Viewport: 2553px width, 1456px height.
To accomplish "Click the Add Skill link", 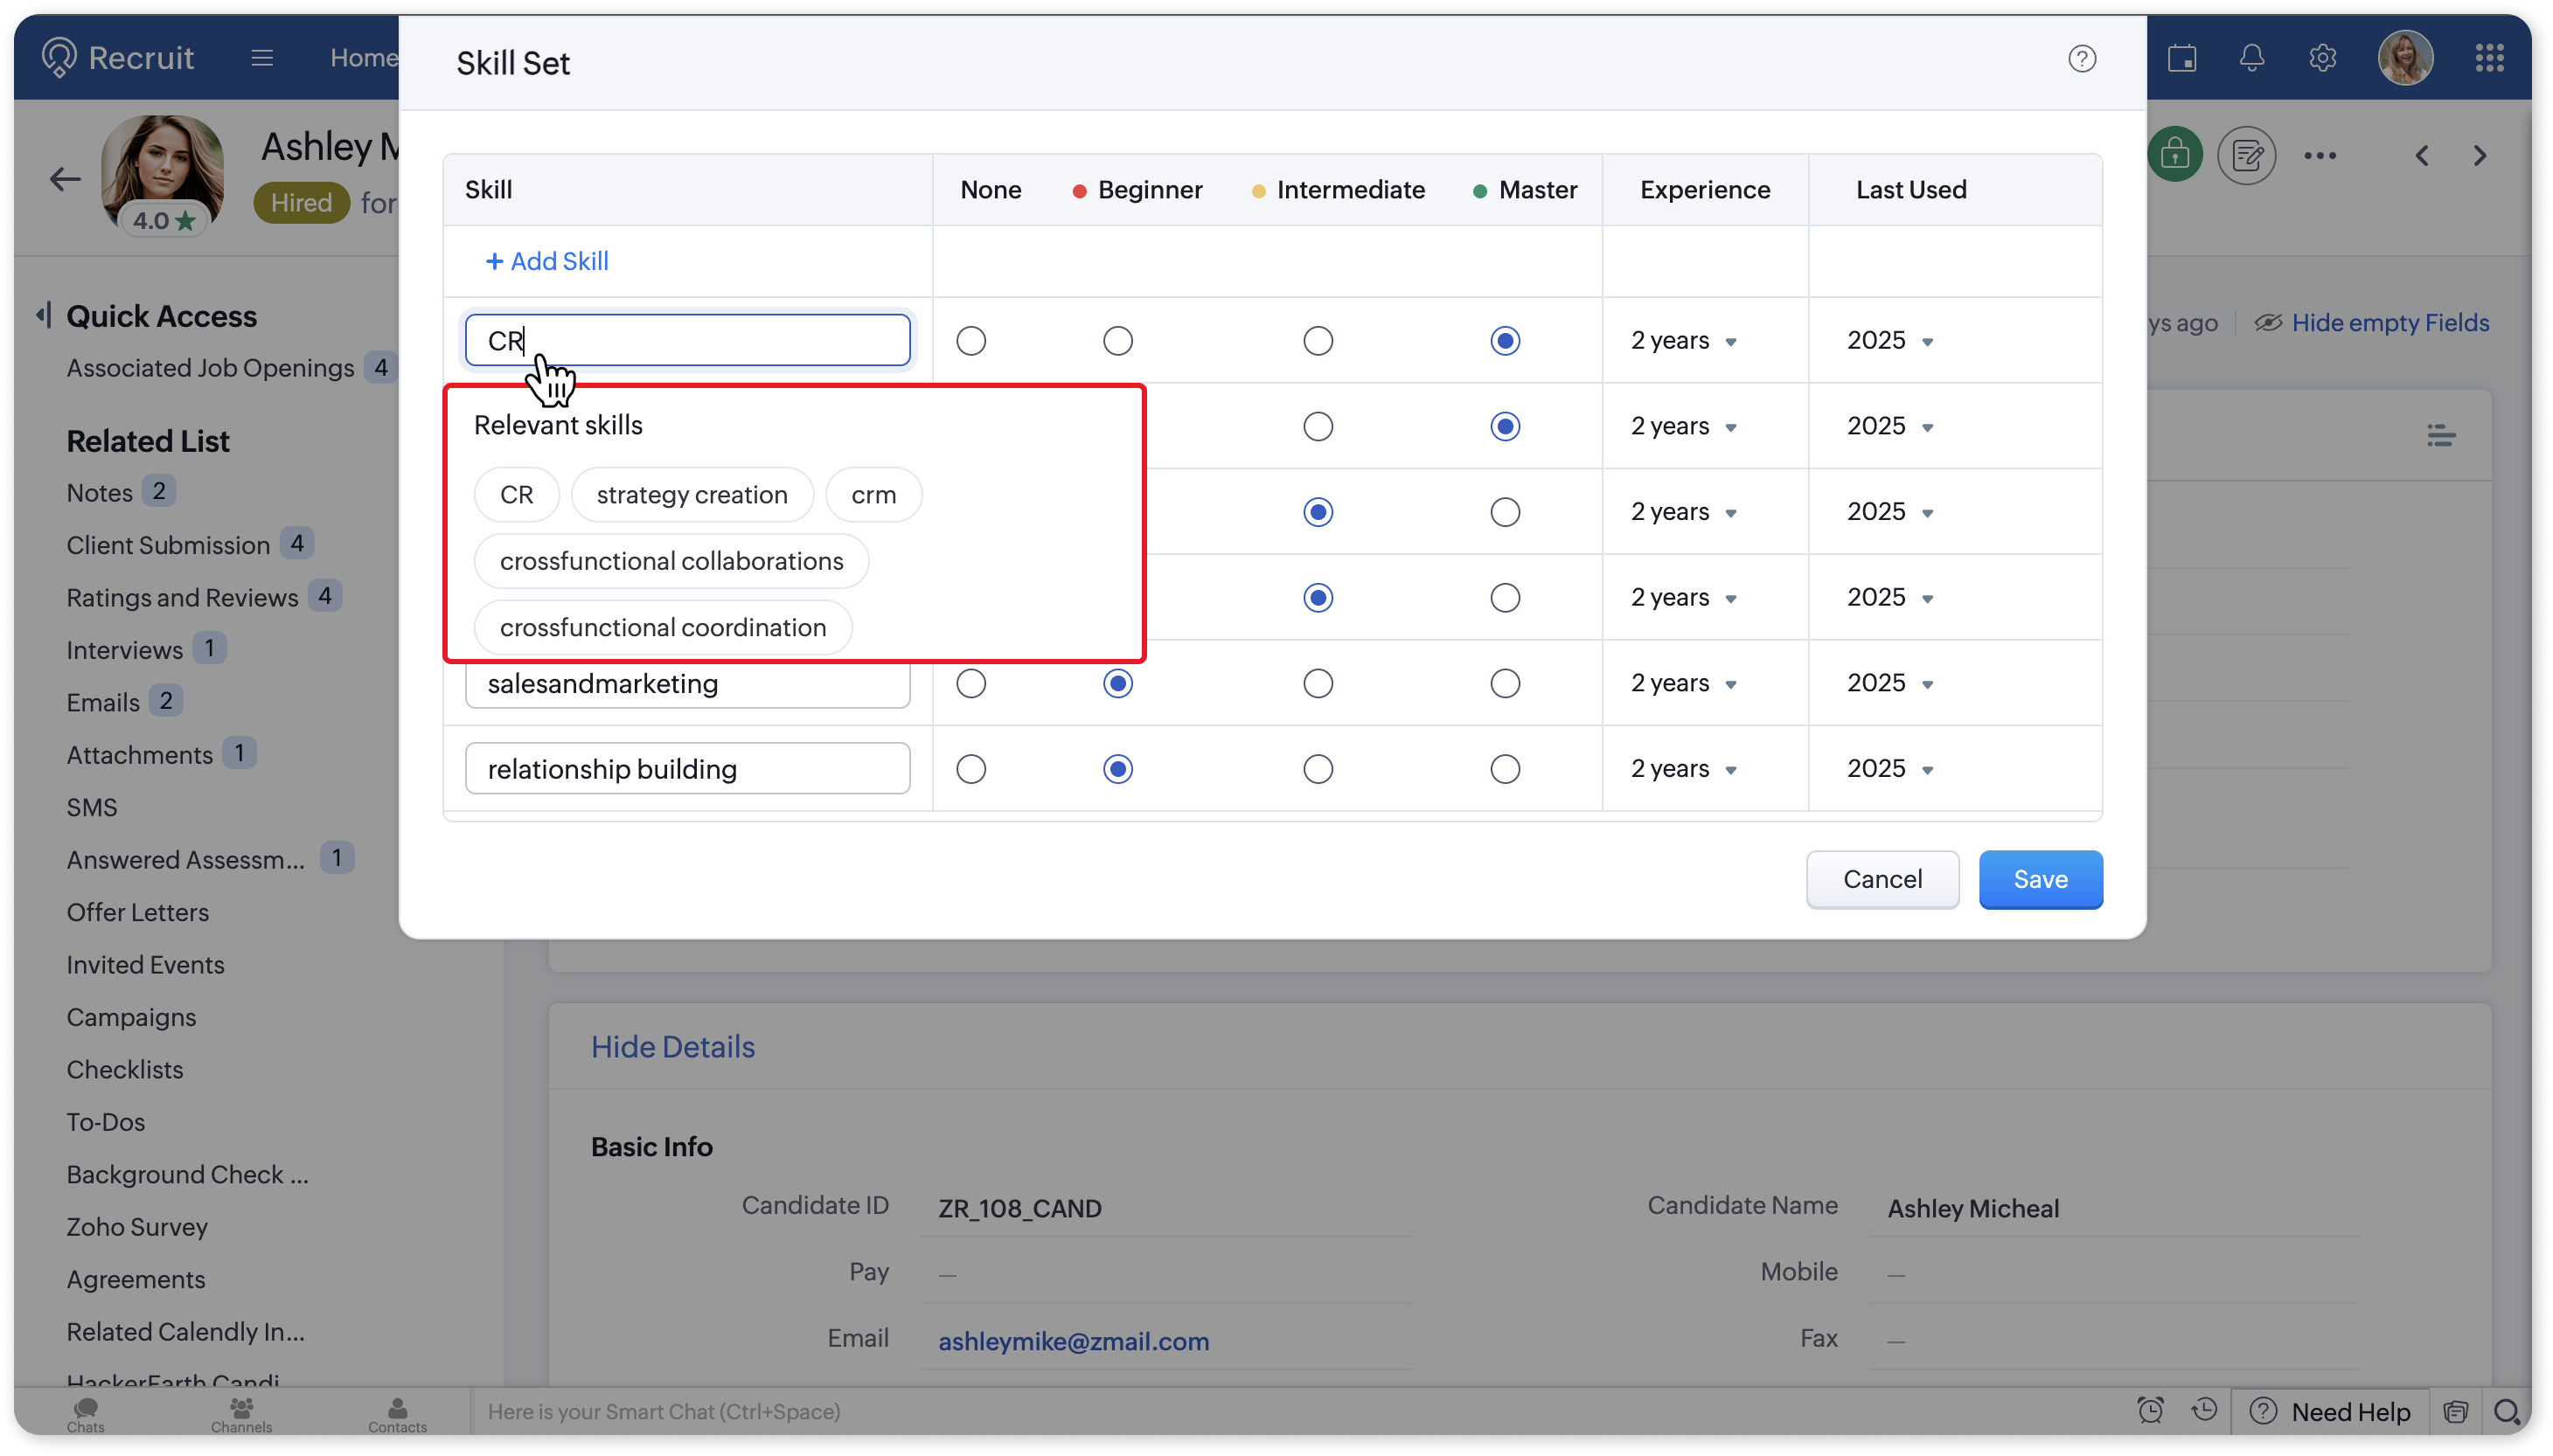I will click(x=547, y=261).
